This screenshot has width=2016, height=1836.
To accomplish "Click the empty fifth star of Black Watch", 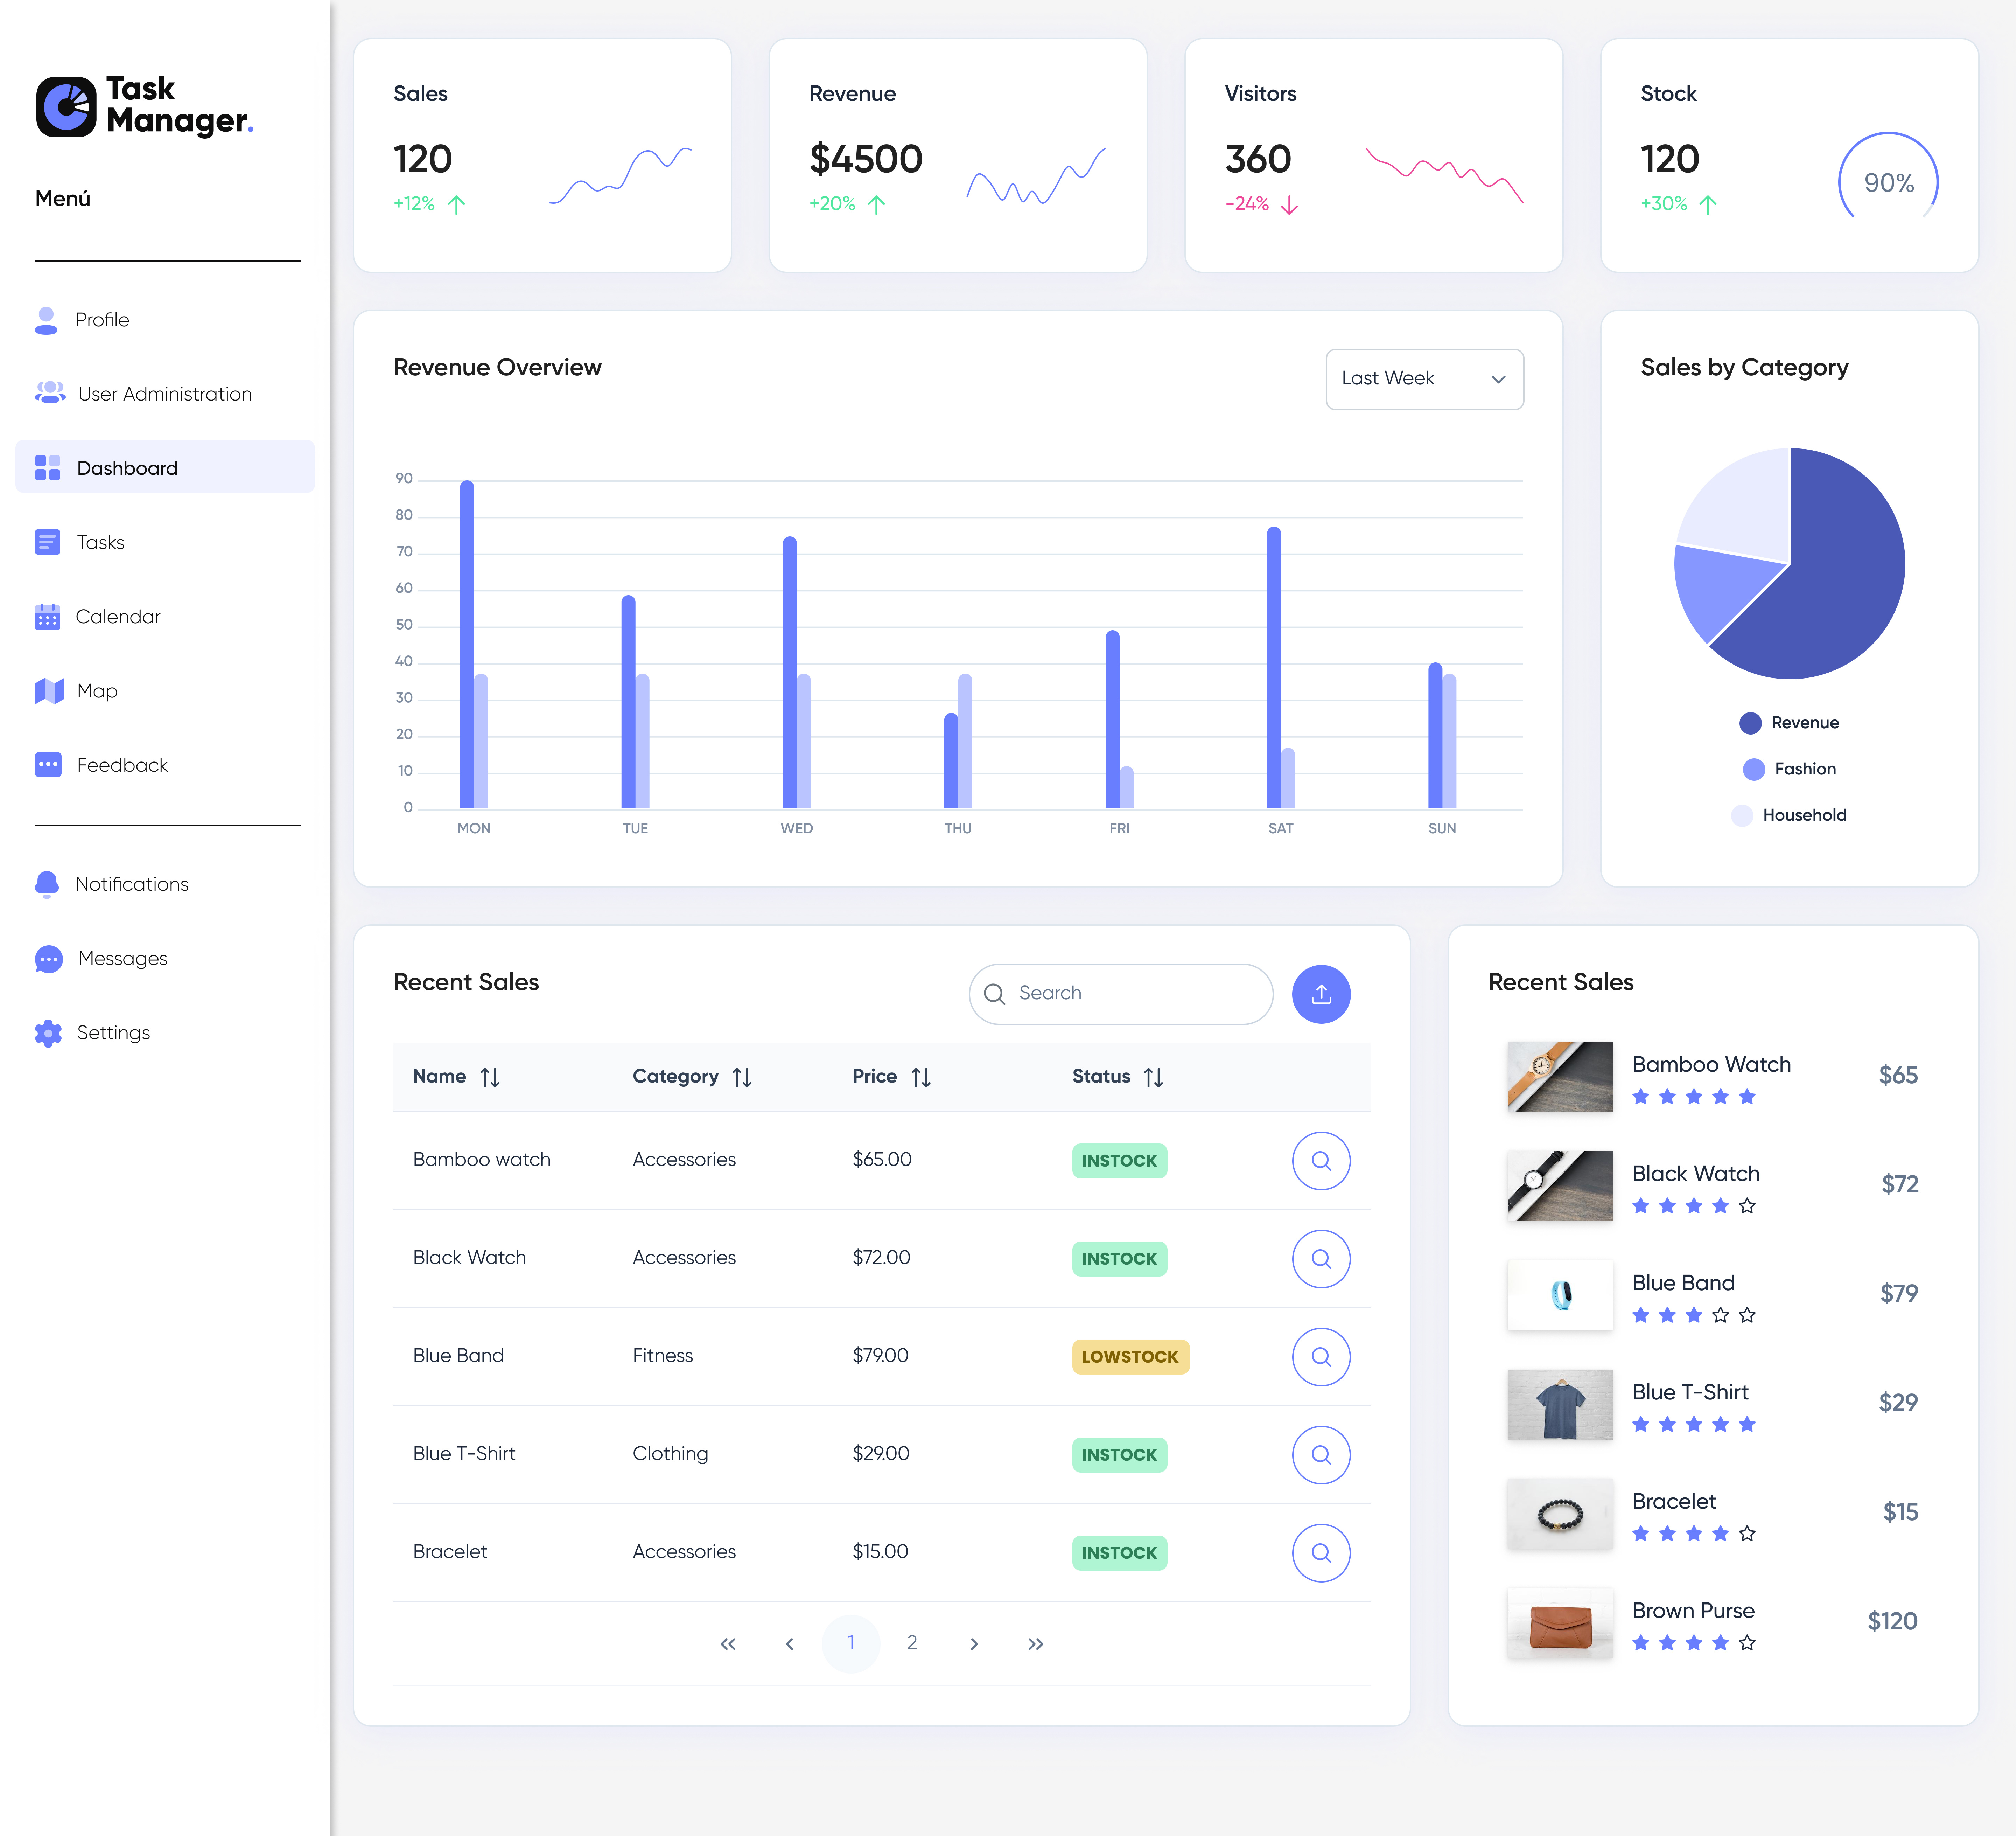I will point(1747,1206).
